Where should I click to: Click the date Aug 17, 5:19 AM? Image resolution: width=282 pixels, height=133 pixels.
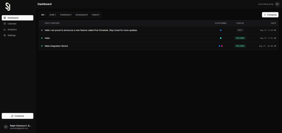click(x=268, y=30)
